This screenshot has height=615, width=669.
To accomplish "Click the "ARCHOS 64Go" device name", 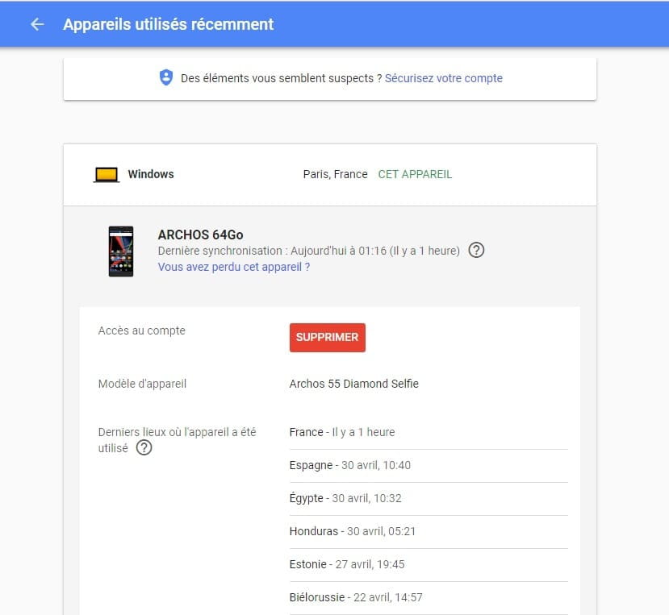I will 200,235.
